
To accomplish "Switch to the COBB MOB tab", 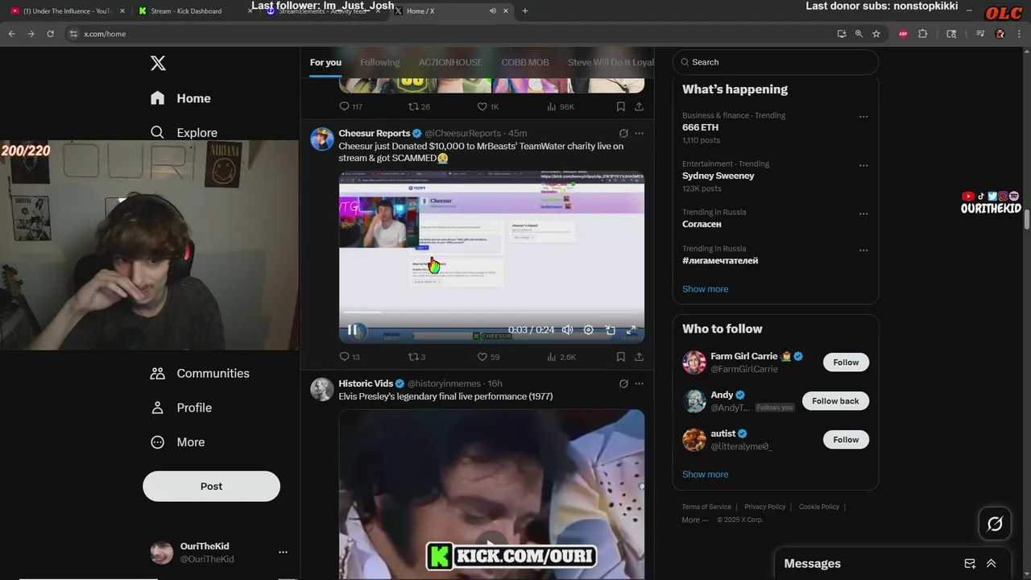I will click(525, 63).
